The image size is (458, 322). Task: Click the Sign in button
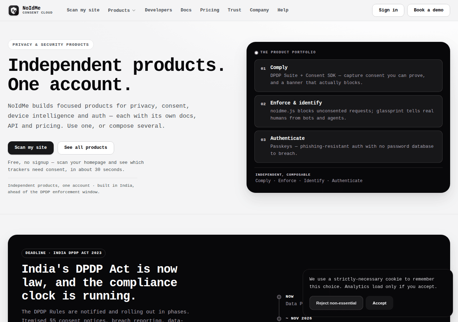(388, 10)
